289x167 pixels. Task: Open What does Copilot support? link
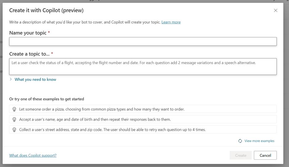tap(33, 155)
